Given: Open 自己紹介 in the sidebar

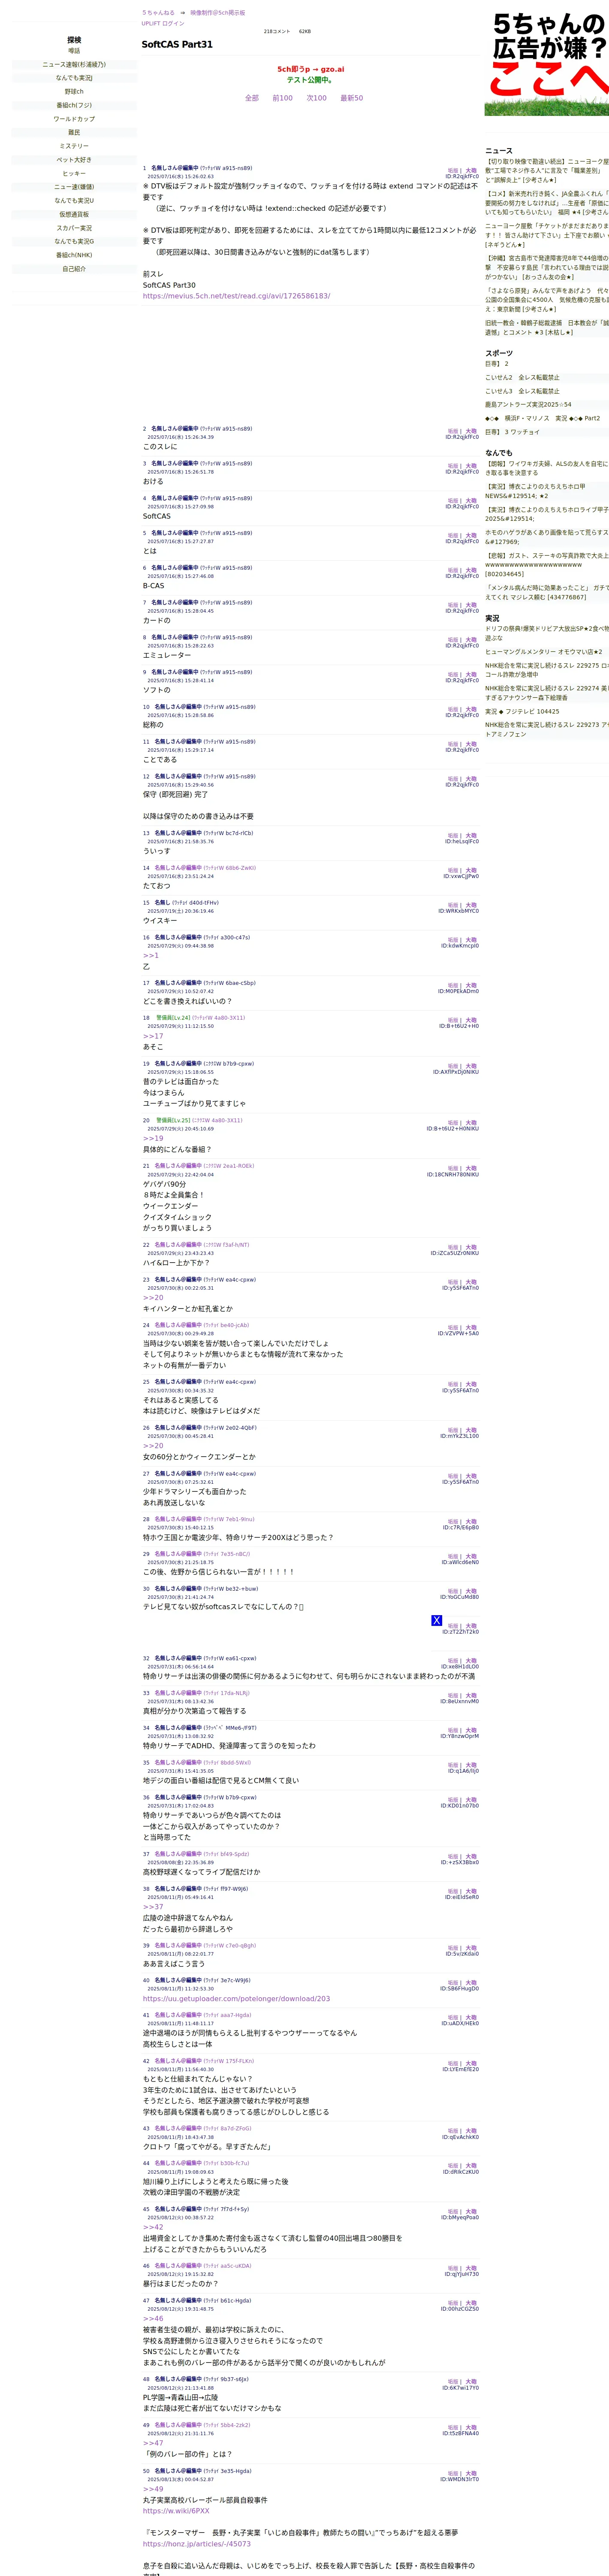Looking at the screenshot, I should (74, 269).
